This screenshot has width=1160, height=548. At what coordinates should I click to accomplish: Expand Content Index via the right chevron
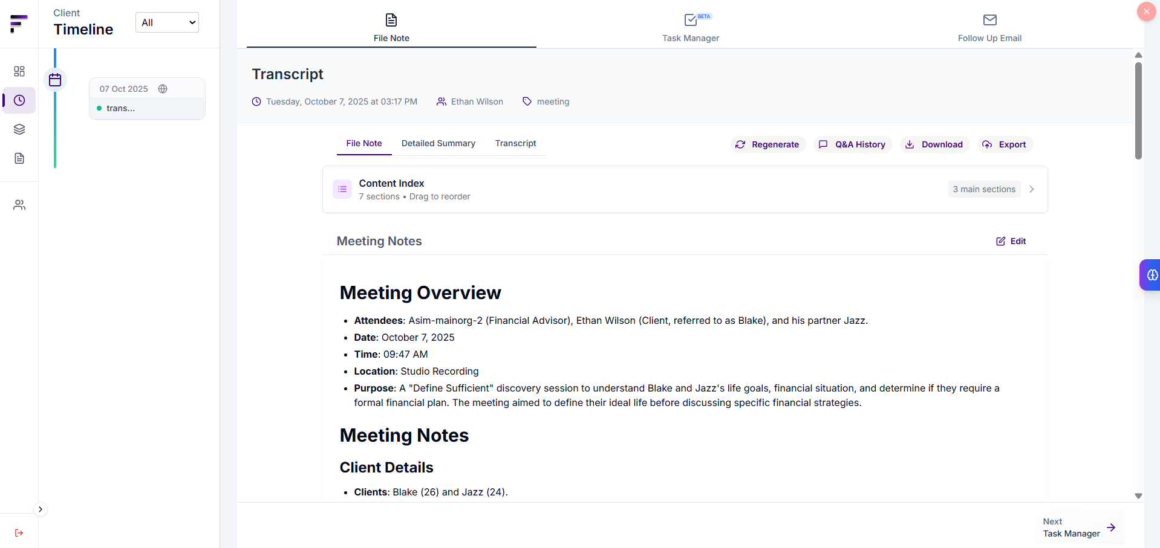point(1031,189)
